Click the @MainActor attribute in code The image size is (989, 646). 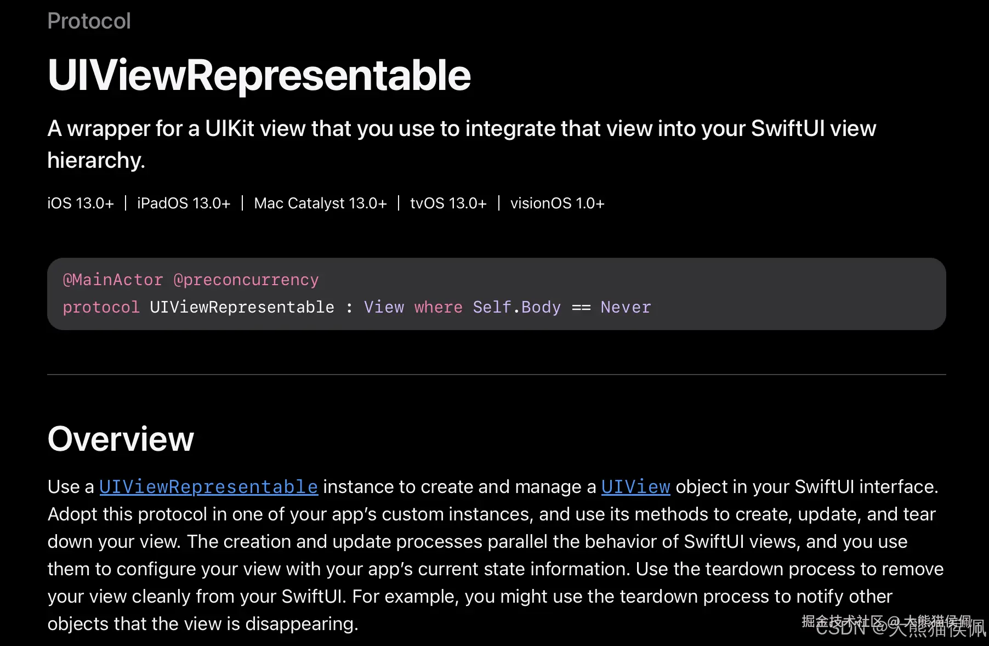tap(113, 280)
